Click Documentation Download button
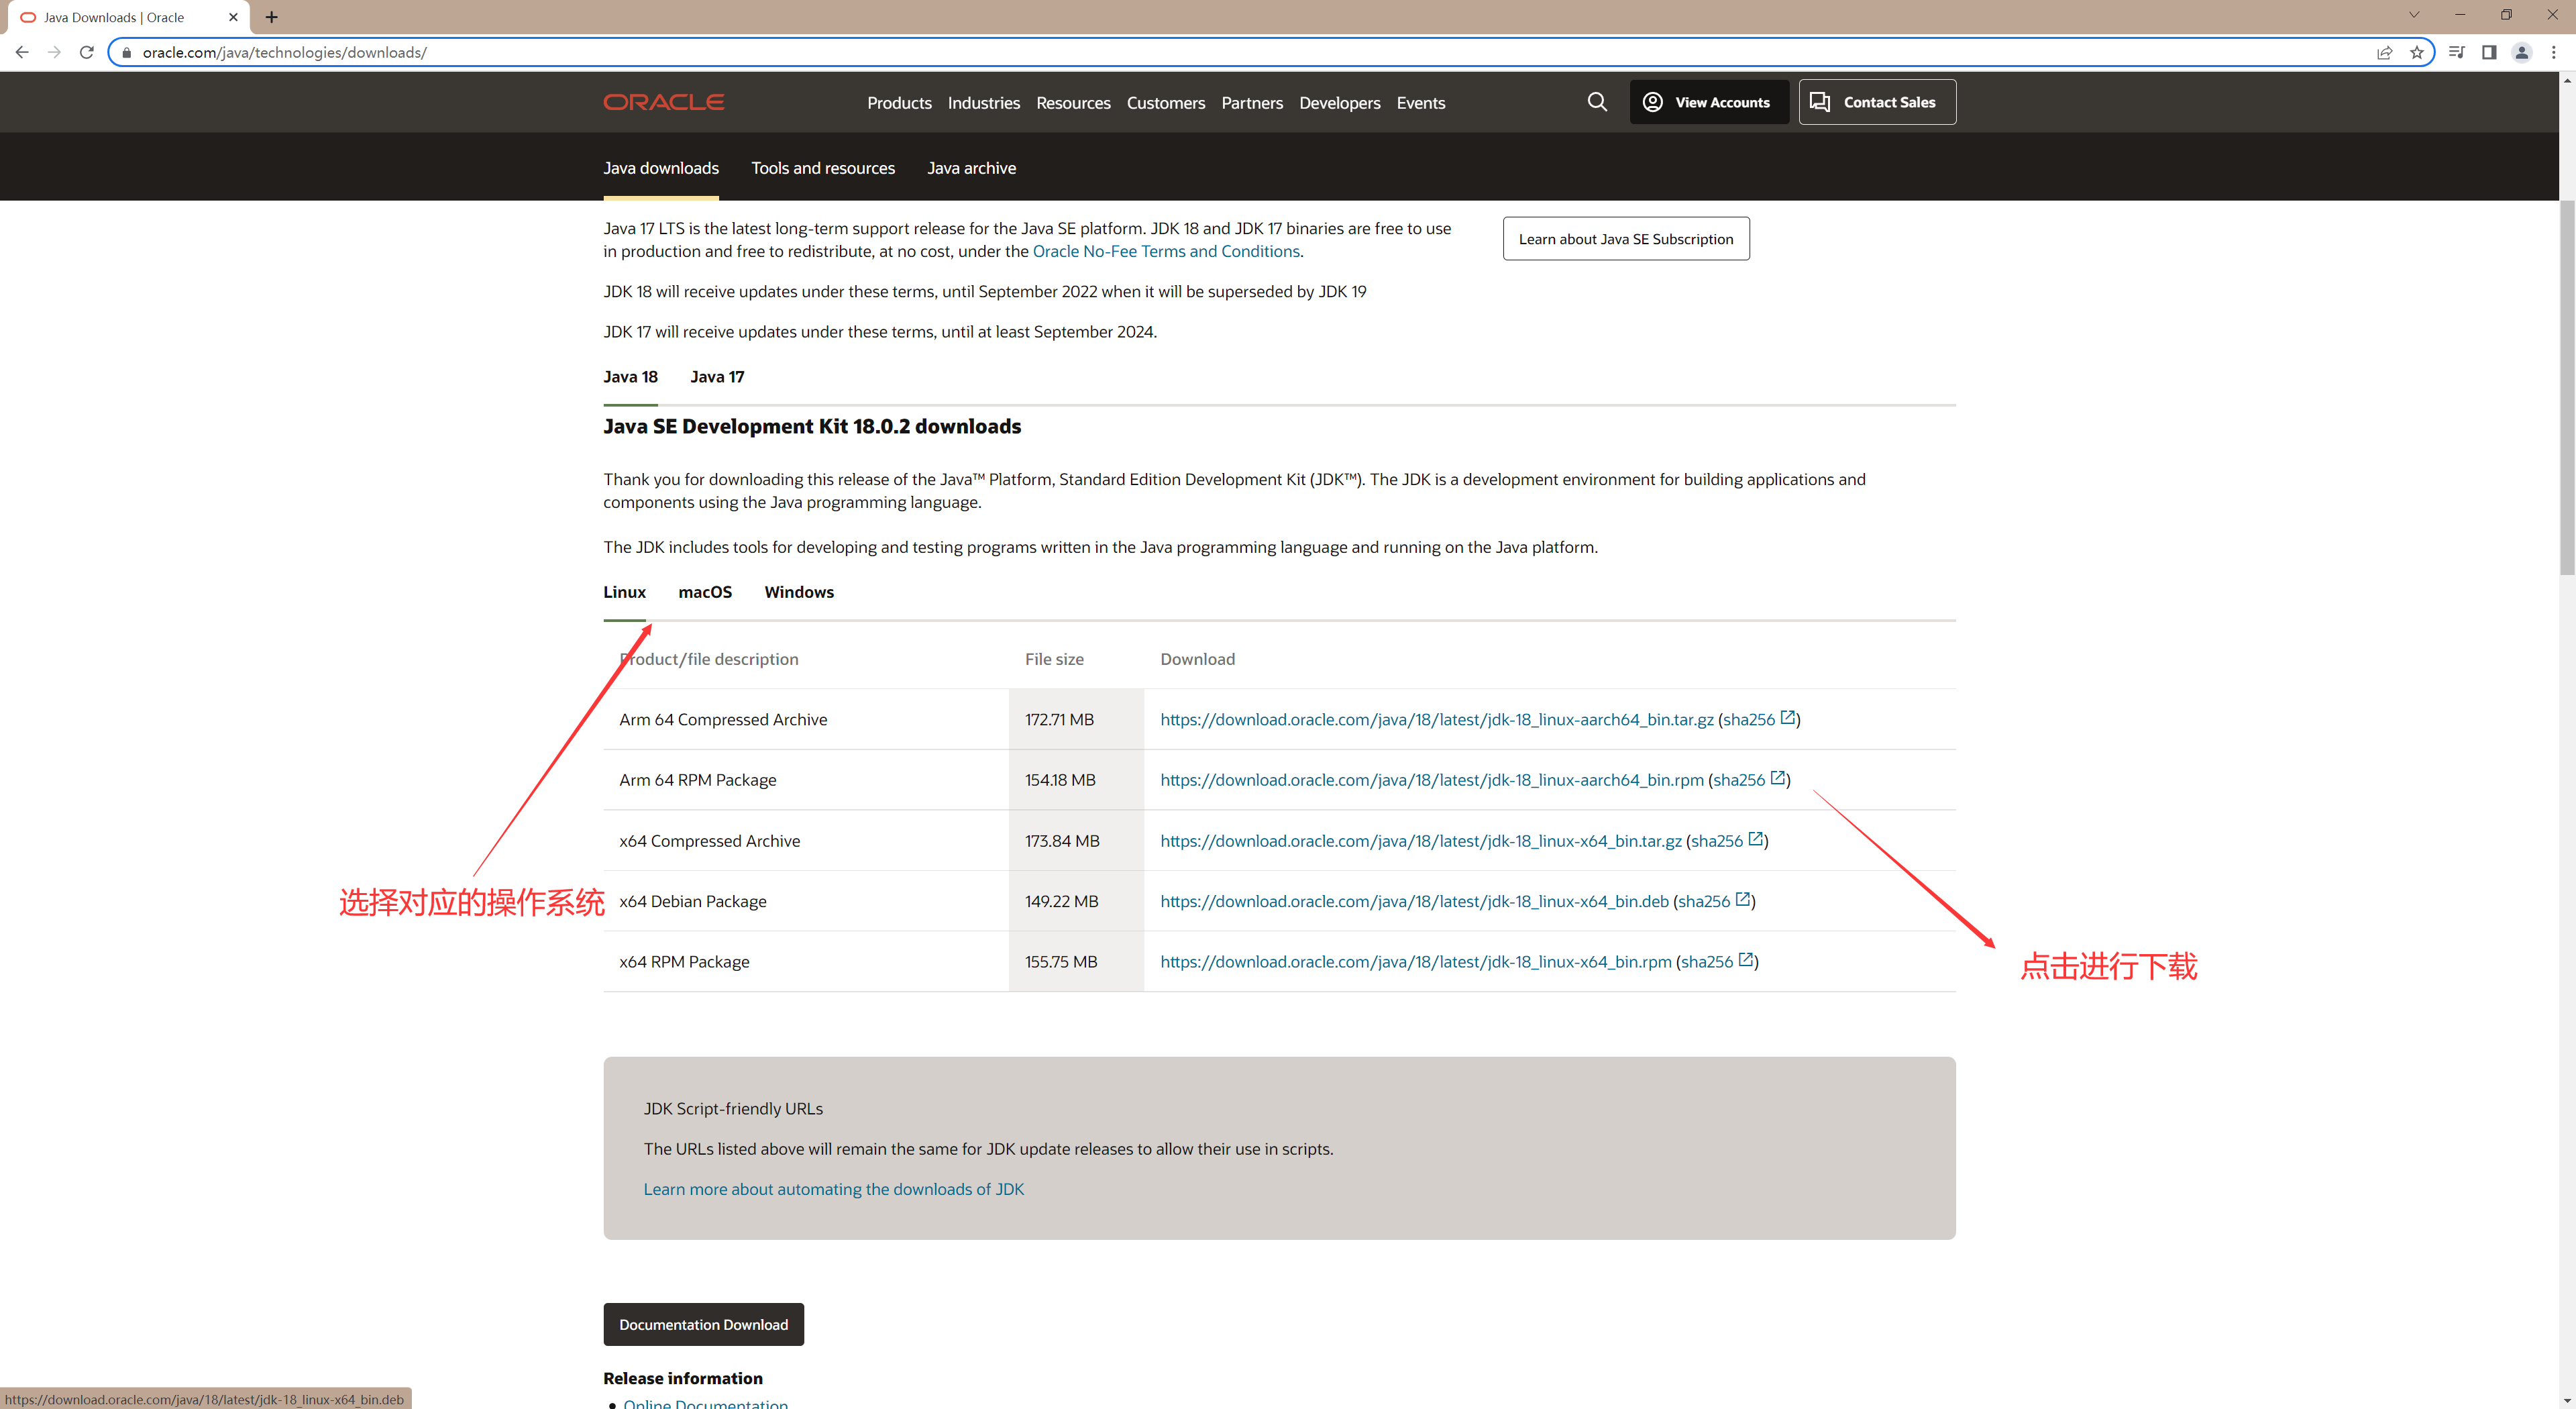The width and height of the screenshot is (2576, 1409). 703,1324
